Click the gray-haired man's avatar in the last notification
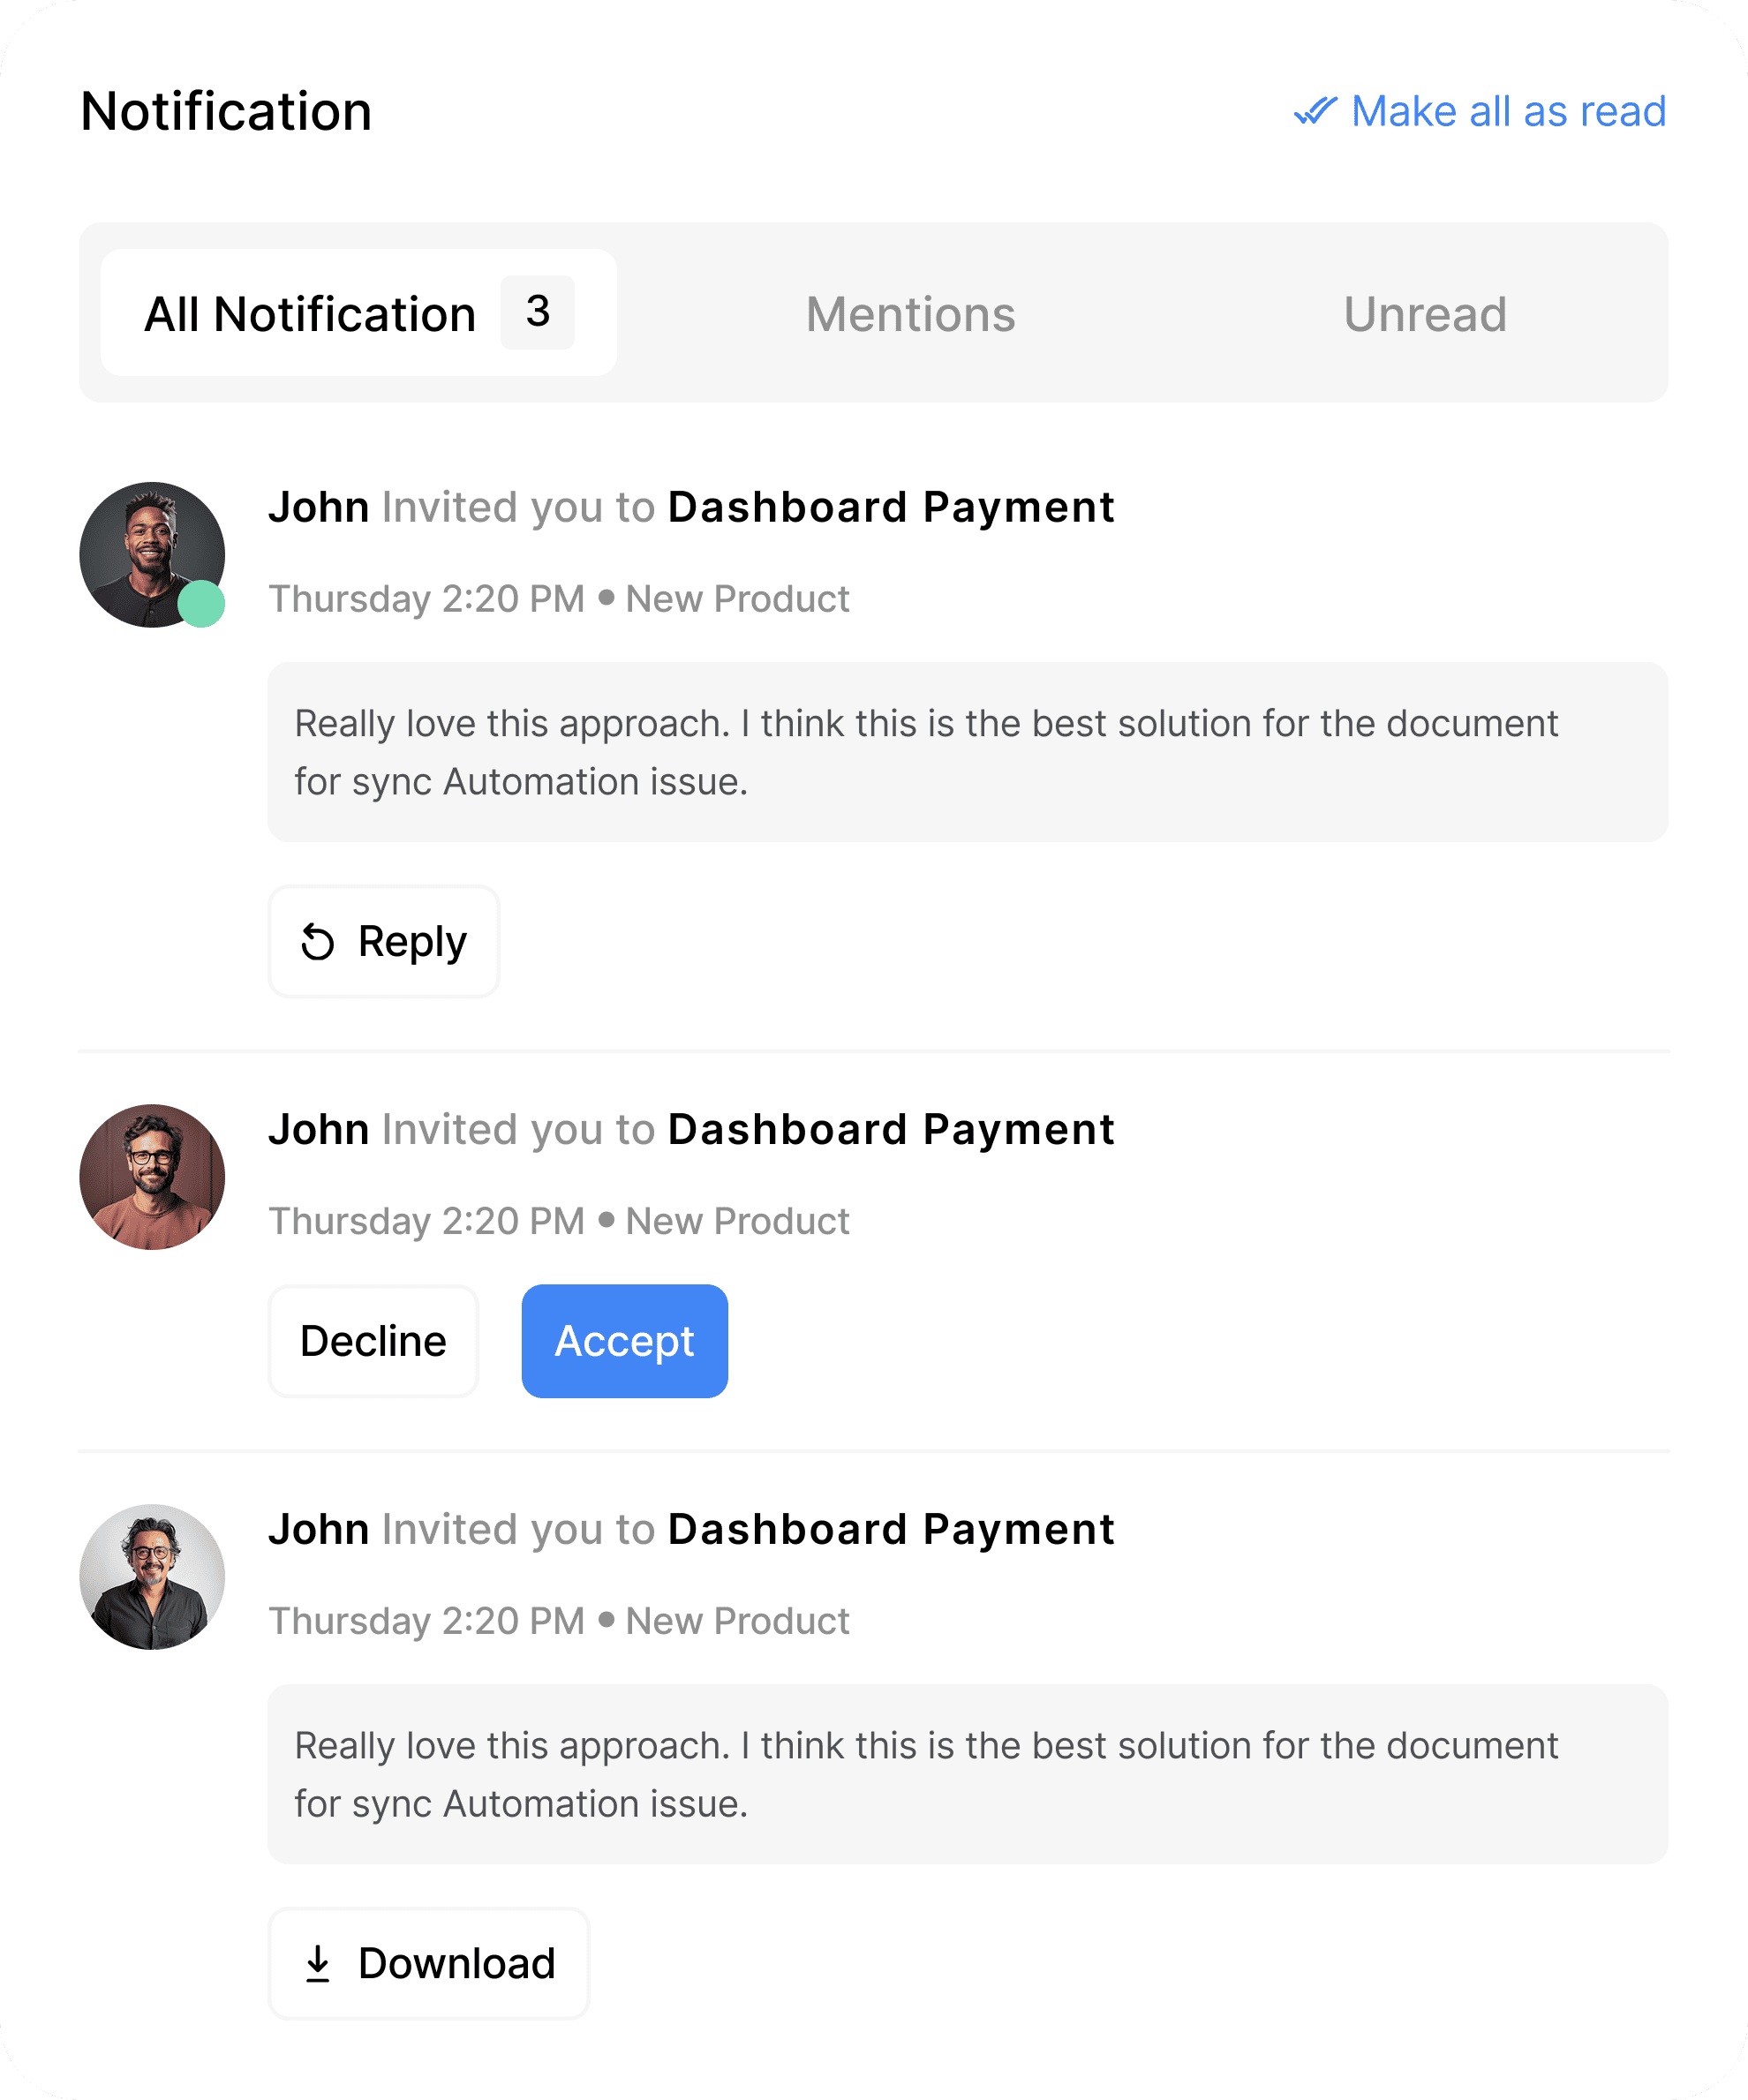 pos(152,1577)
